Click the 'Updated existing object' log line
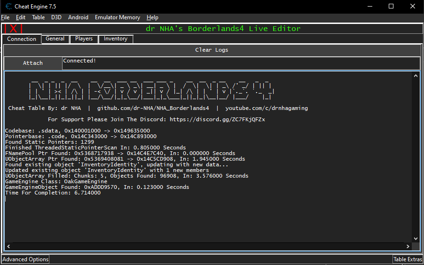Viewport: 424px width, 265px height. click(107, 171)
